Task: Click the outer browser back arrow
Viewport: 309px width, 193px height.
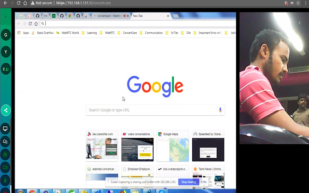Action: (5, 3)
